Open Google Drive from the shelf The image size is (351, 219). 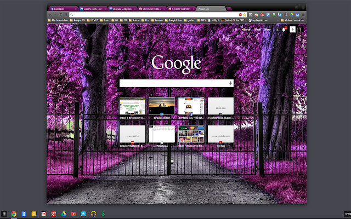click(64, 214)
